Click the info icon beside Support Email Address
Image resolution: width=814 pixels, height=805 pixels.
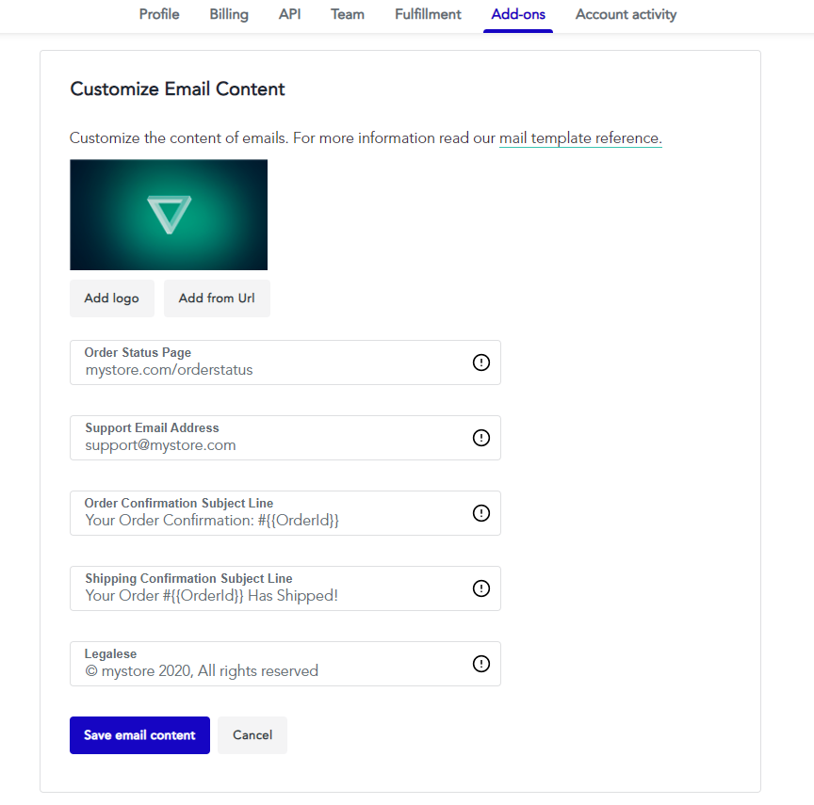click(481, 438)
